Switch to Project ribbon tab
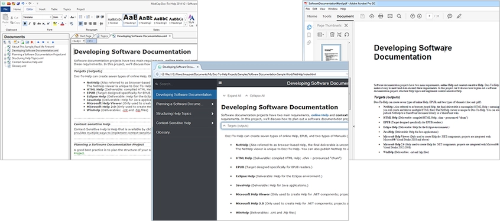This screenshot has height=221, width=500. (81, 9)
